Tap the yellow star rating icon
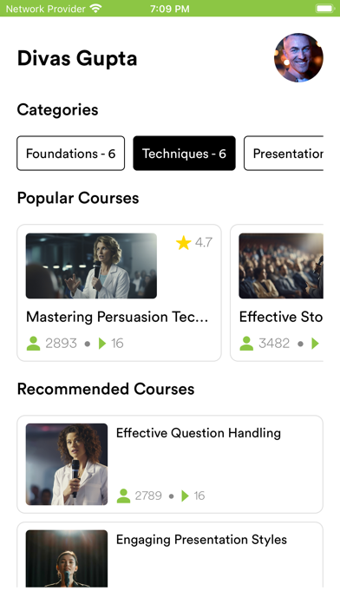Image resolution: width=340 pixels, height=604 pixels. coord(183,243)
